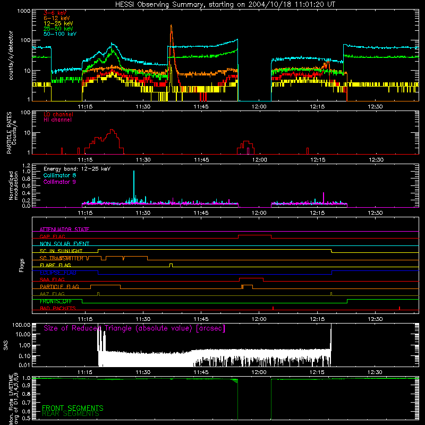Select the 3-6 keV legend entry

[x=55, y=13]
